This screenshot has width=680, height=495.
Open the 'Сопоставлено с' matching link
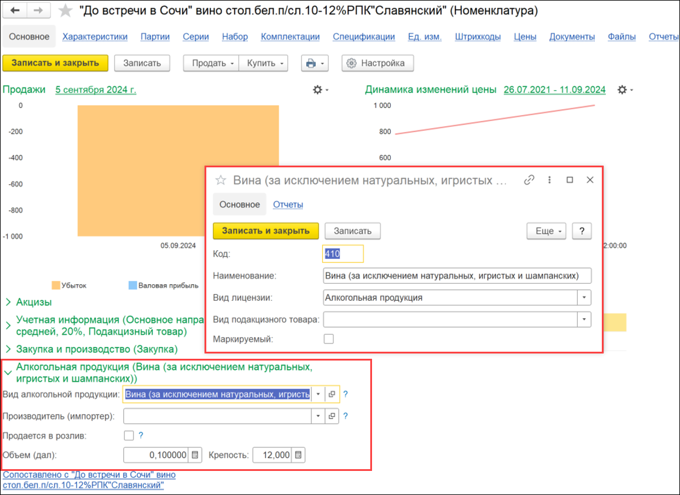(x=89, y=479)
